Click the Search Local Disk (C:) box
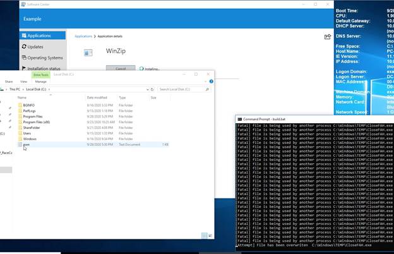The image size is (394, 254). point(183,90)
